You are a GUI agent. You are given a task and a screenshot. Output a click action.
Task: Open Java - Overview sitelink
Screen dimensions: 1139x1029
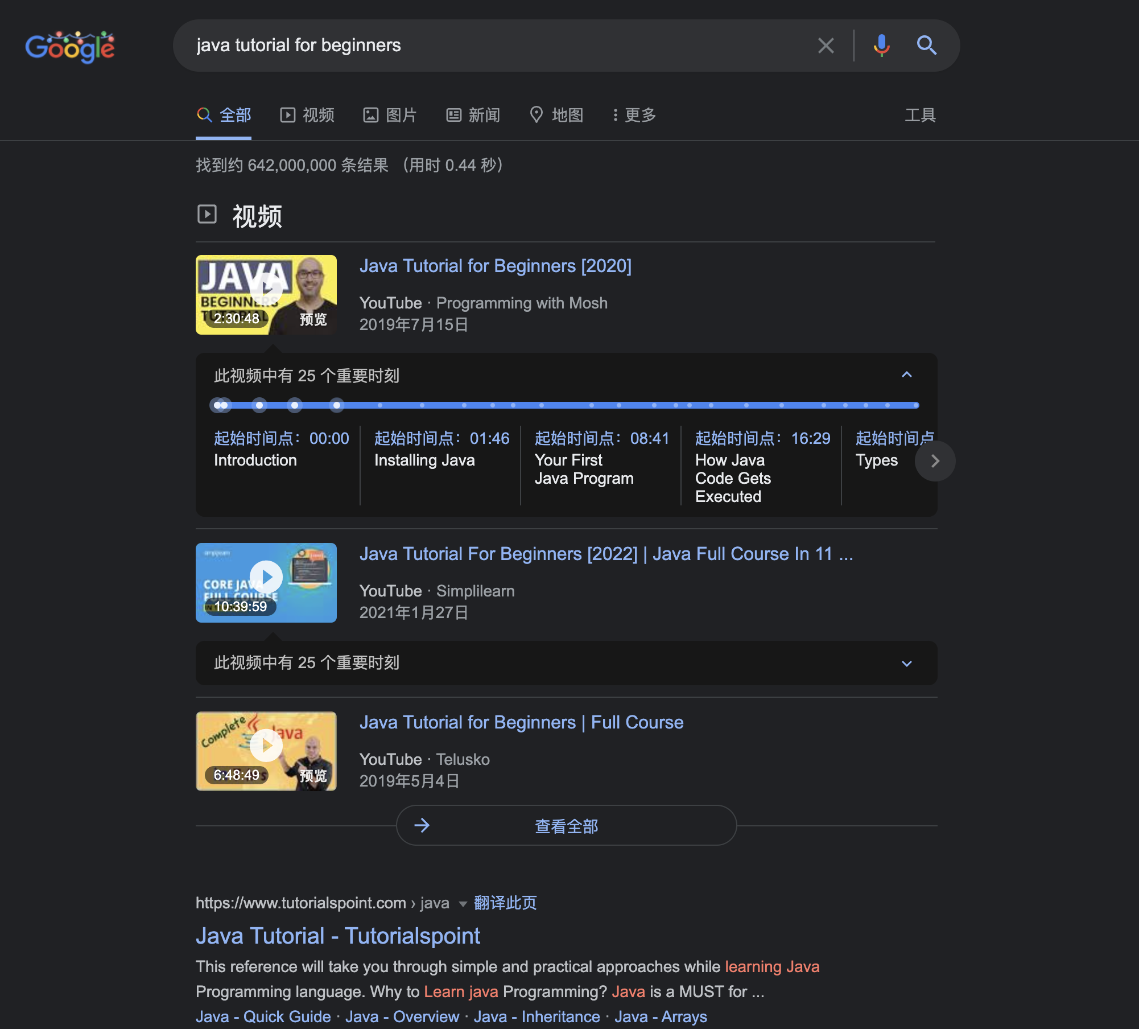402,1016
